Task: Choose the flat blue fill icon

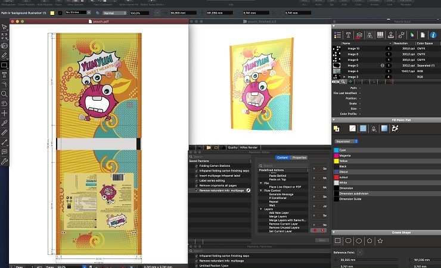Action: click(x=363, y=129)
